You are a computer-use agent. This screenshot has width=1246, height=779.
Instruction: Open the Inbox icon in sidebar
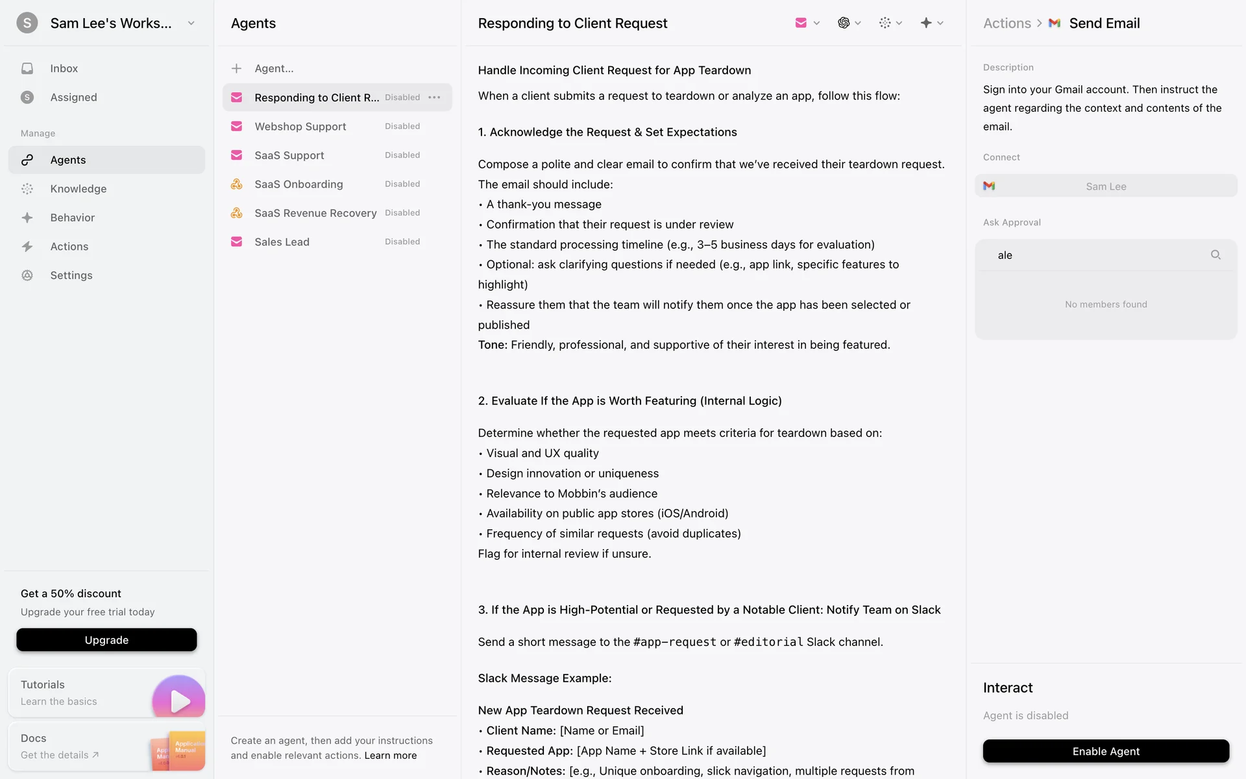[x=27, y=68]
